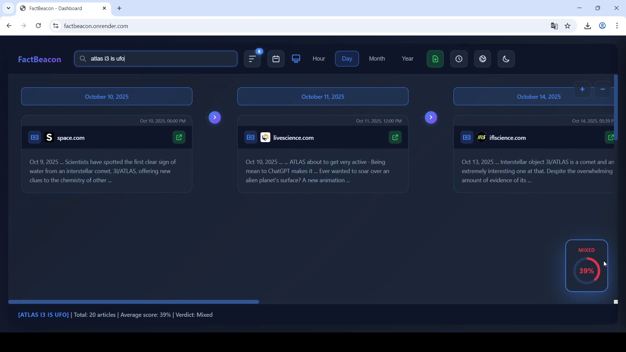Switch timeline granularity to Hour
This screenshot has height=352, width=626.
coord(319,59)
